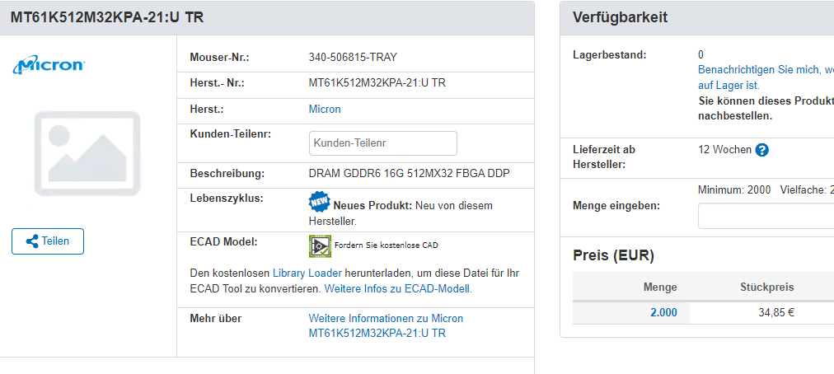Click the 34,85 € unit price
Screen dimensions: 834x374
click(776, 313)
